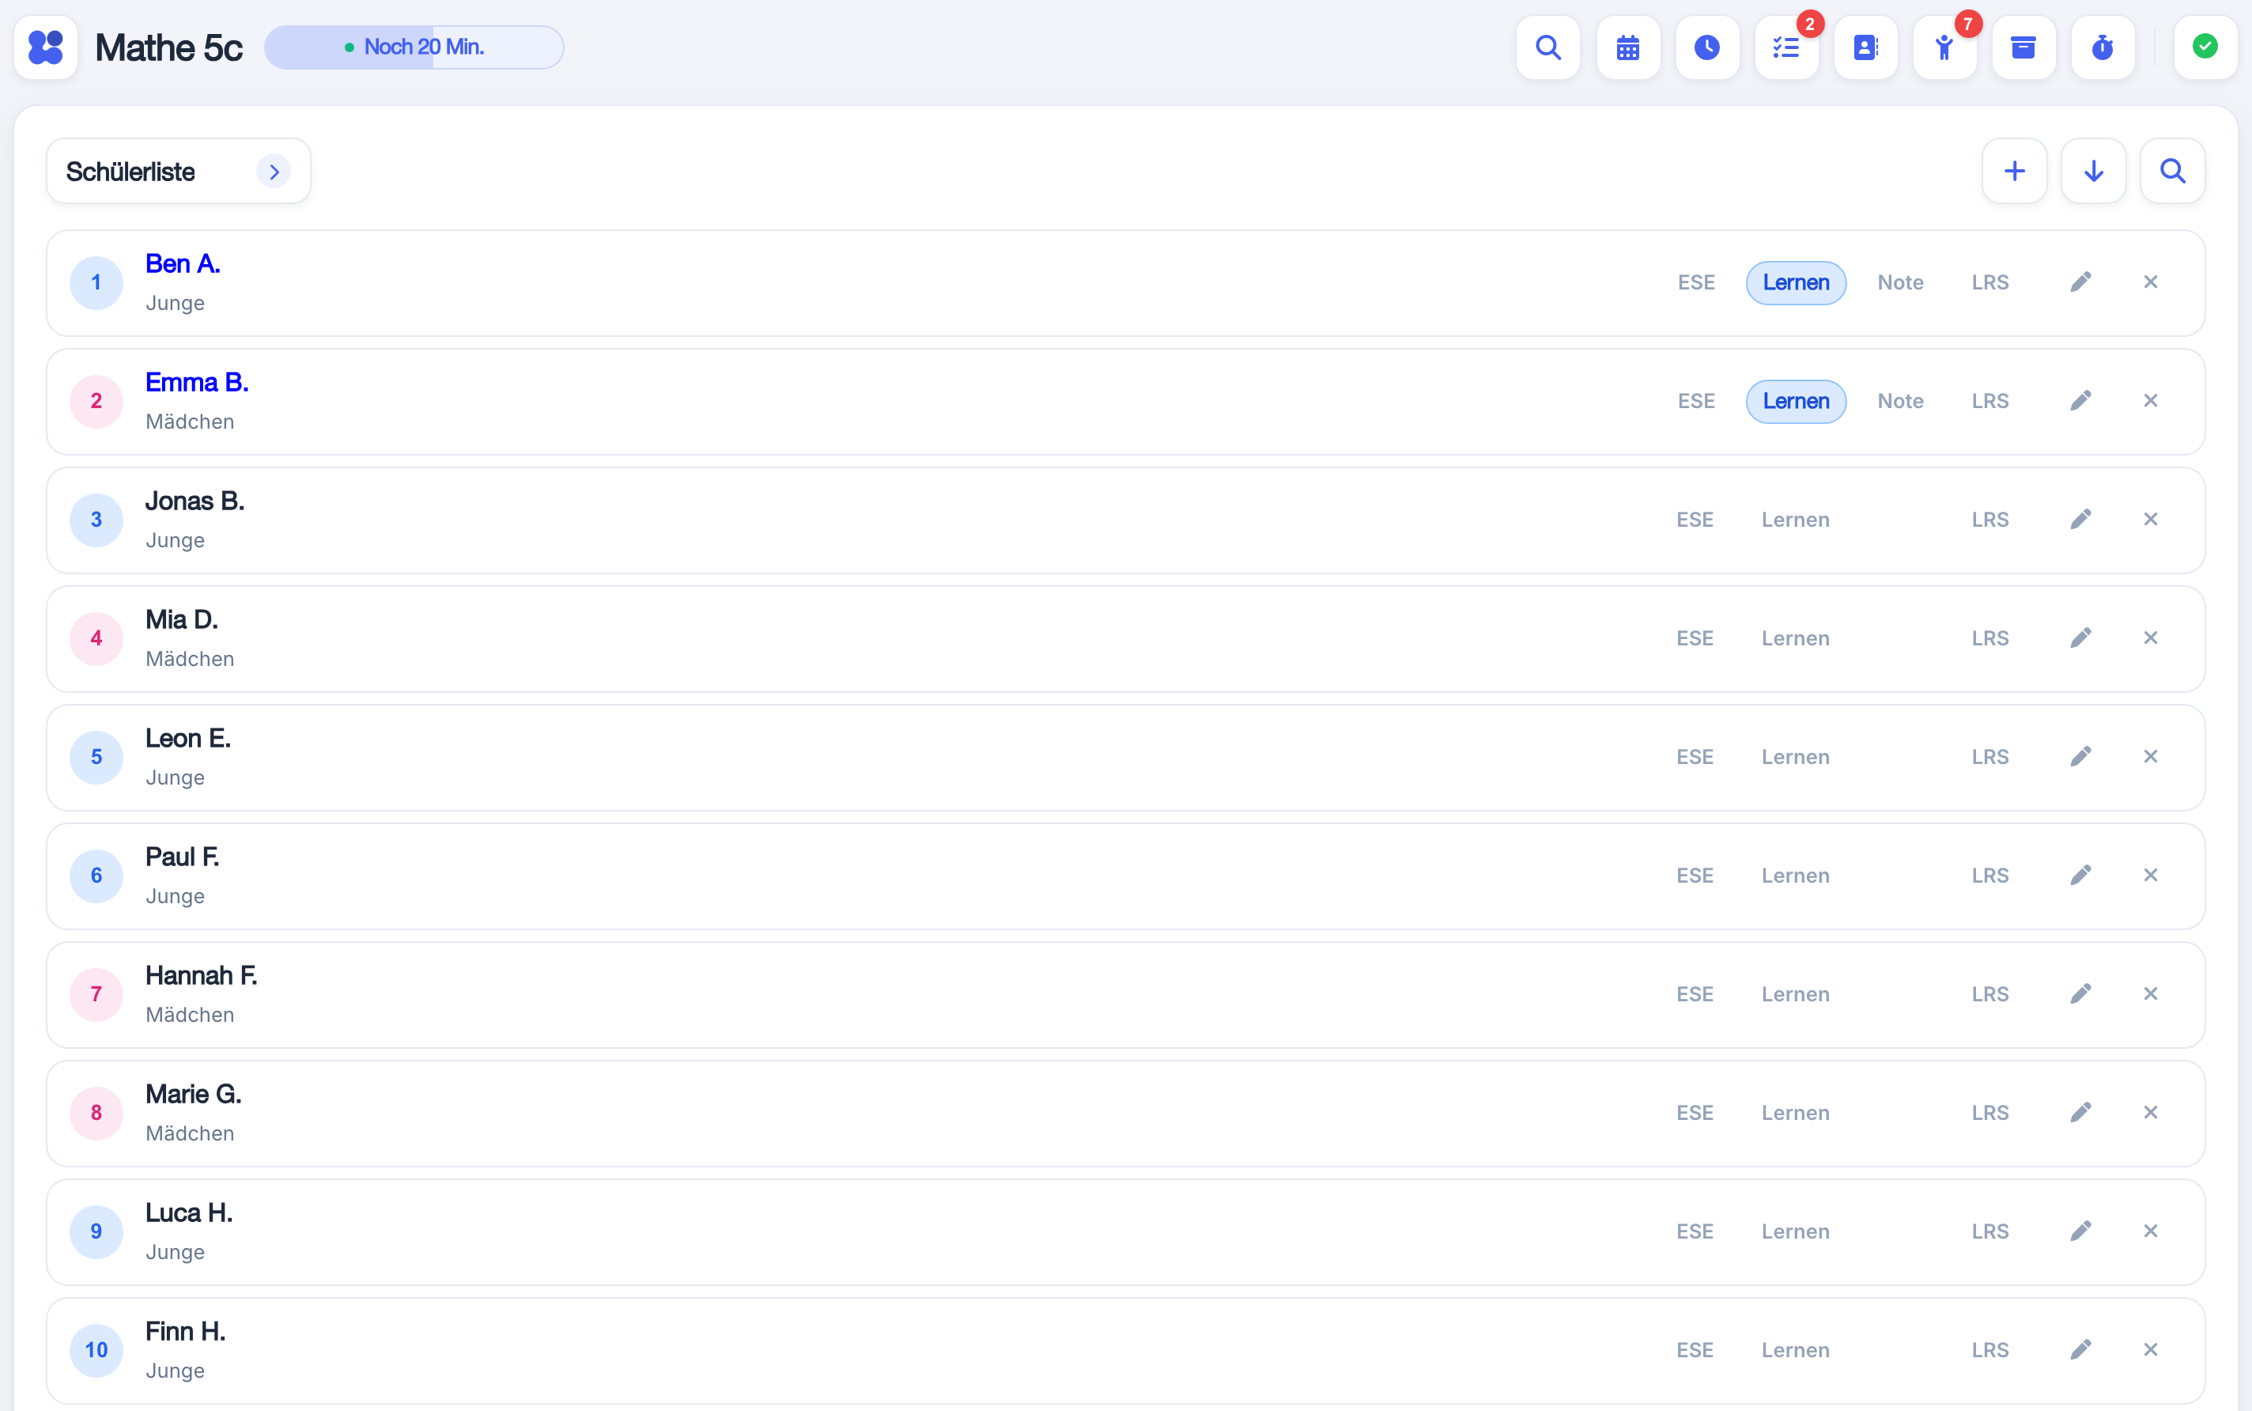The image size is (2252, 1411).
Task: Click Note for Emma B.
Action: coord(1900,401)
